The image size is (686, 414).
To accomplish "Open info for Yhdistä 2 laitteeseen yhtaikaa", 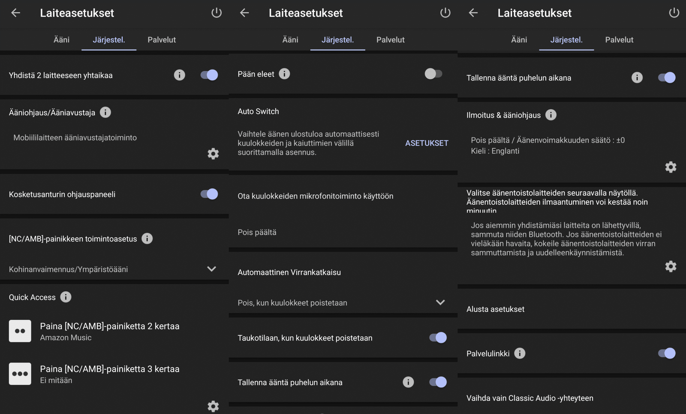I will click(179, 75).
